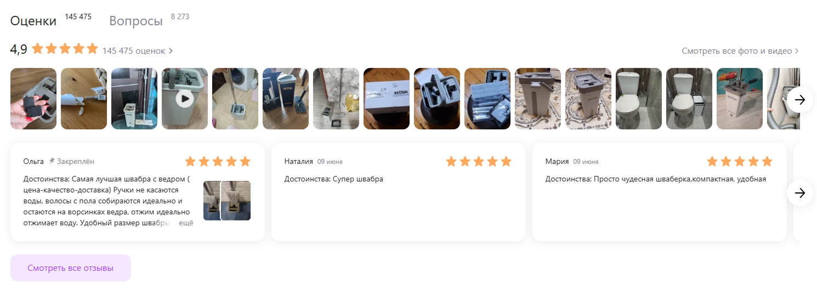
Task: Switch to the Вопросы tab
Action: click(x=136, y=21)
